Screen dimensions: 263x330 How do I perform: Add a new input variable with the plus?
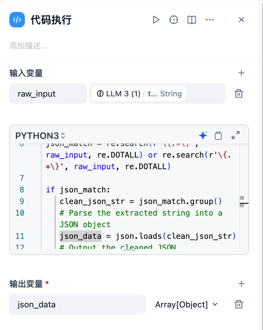point(241,73)
